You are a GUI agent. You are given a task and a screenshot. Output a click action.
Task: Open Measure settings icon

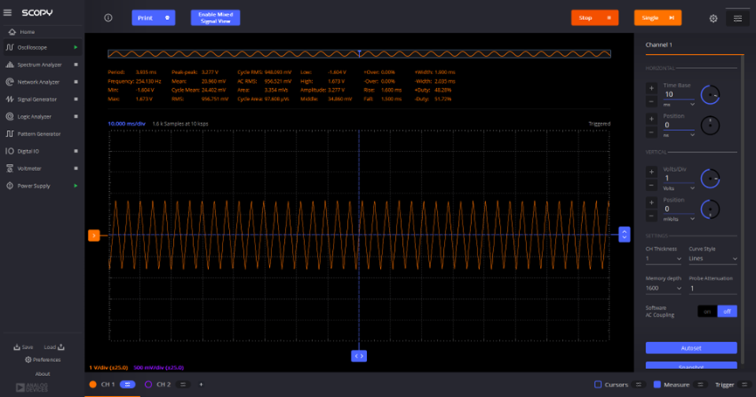click(701, 385)
